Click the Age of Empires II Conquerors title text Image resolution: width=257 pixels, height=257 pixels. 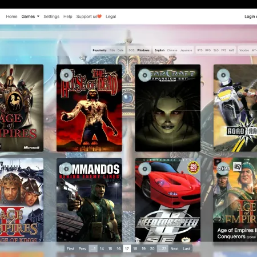click(237, 234)
